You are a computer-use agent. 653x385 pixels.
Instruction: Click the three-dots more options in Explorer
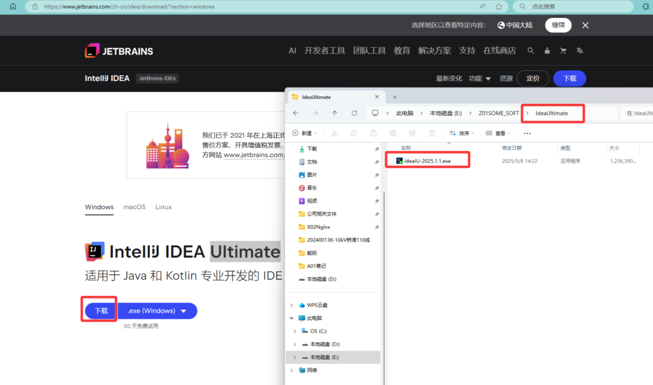(527, 133)
